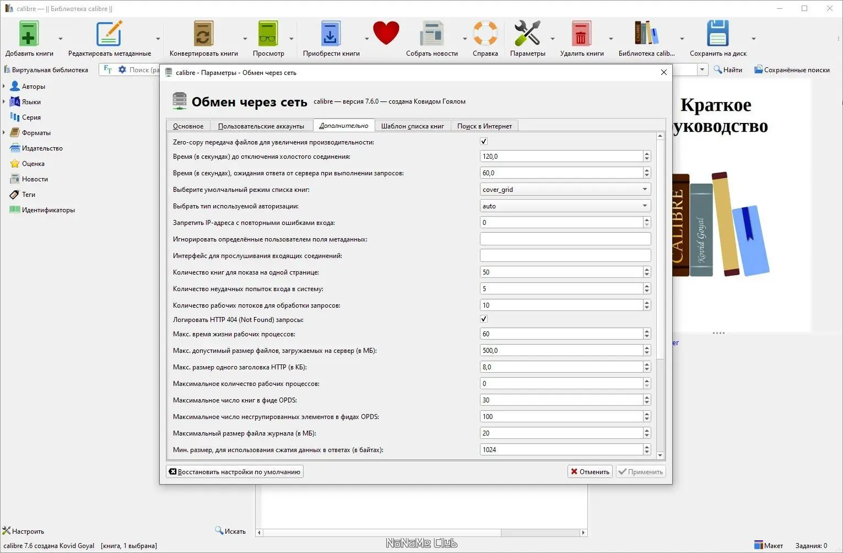Click the full-text search FT icon

[x=108, y=69]
